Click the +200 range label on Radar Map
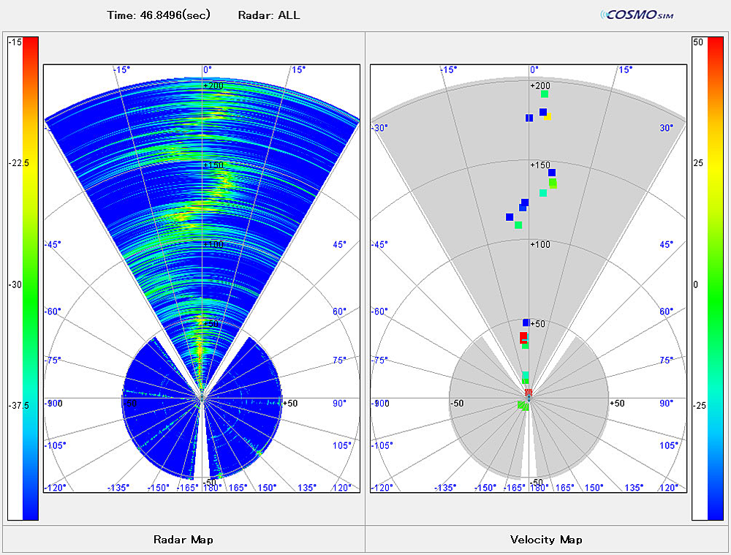Screen dimensions: 731x555 [213, 86]
